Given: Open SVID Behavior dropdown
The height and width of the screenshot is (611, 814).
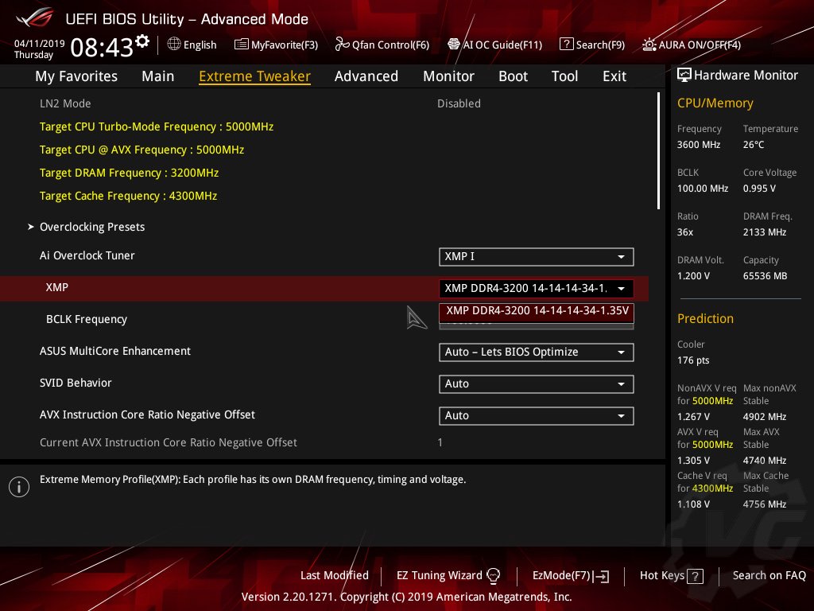Looking at the screenshot, I should [x=536, y=383].
